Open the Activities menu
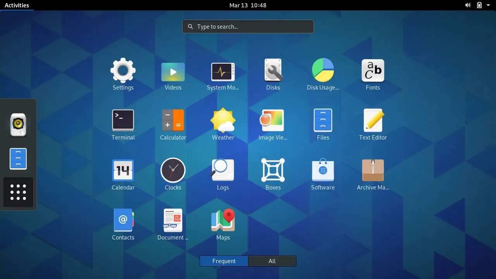Image resolution: width=496 pixels, height=279 pixels. [17, 5]
